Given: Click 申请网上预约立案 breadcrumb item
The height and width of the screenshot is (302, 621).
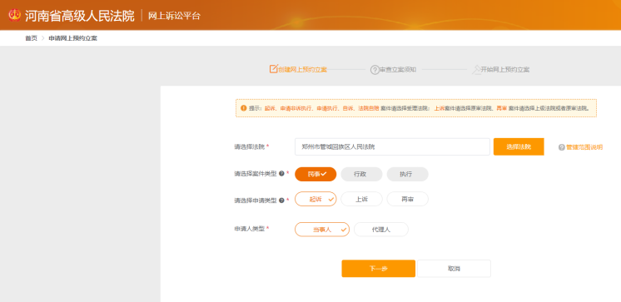Looking at the screenshot, I should pyautogui.click(x=73, y=38).
